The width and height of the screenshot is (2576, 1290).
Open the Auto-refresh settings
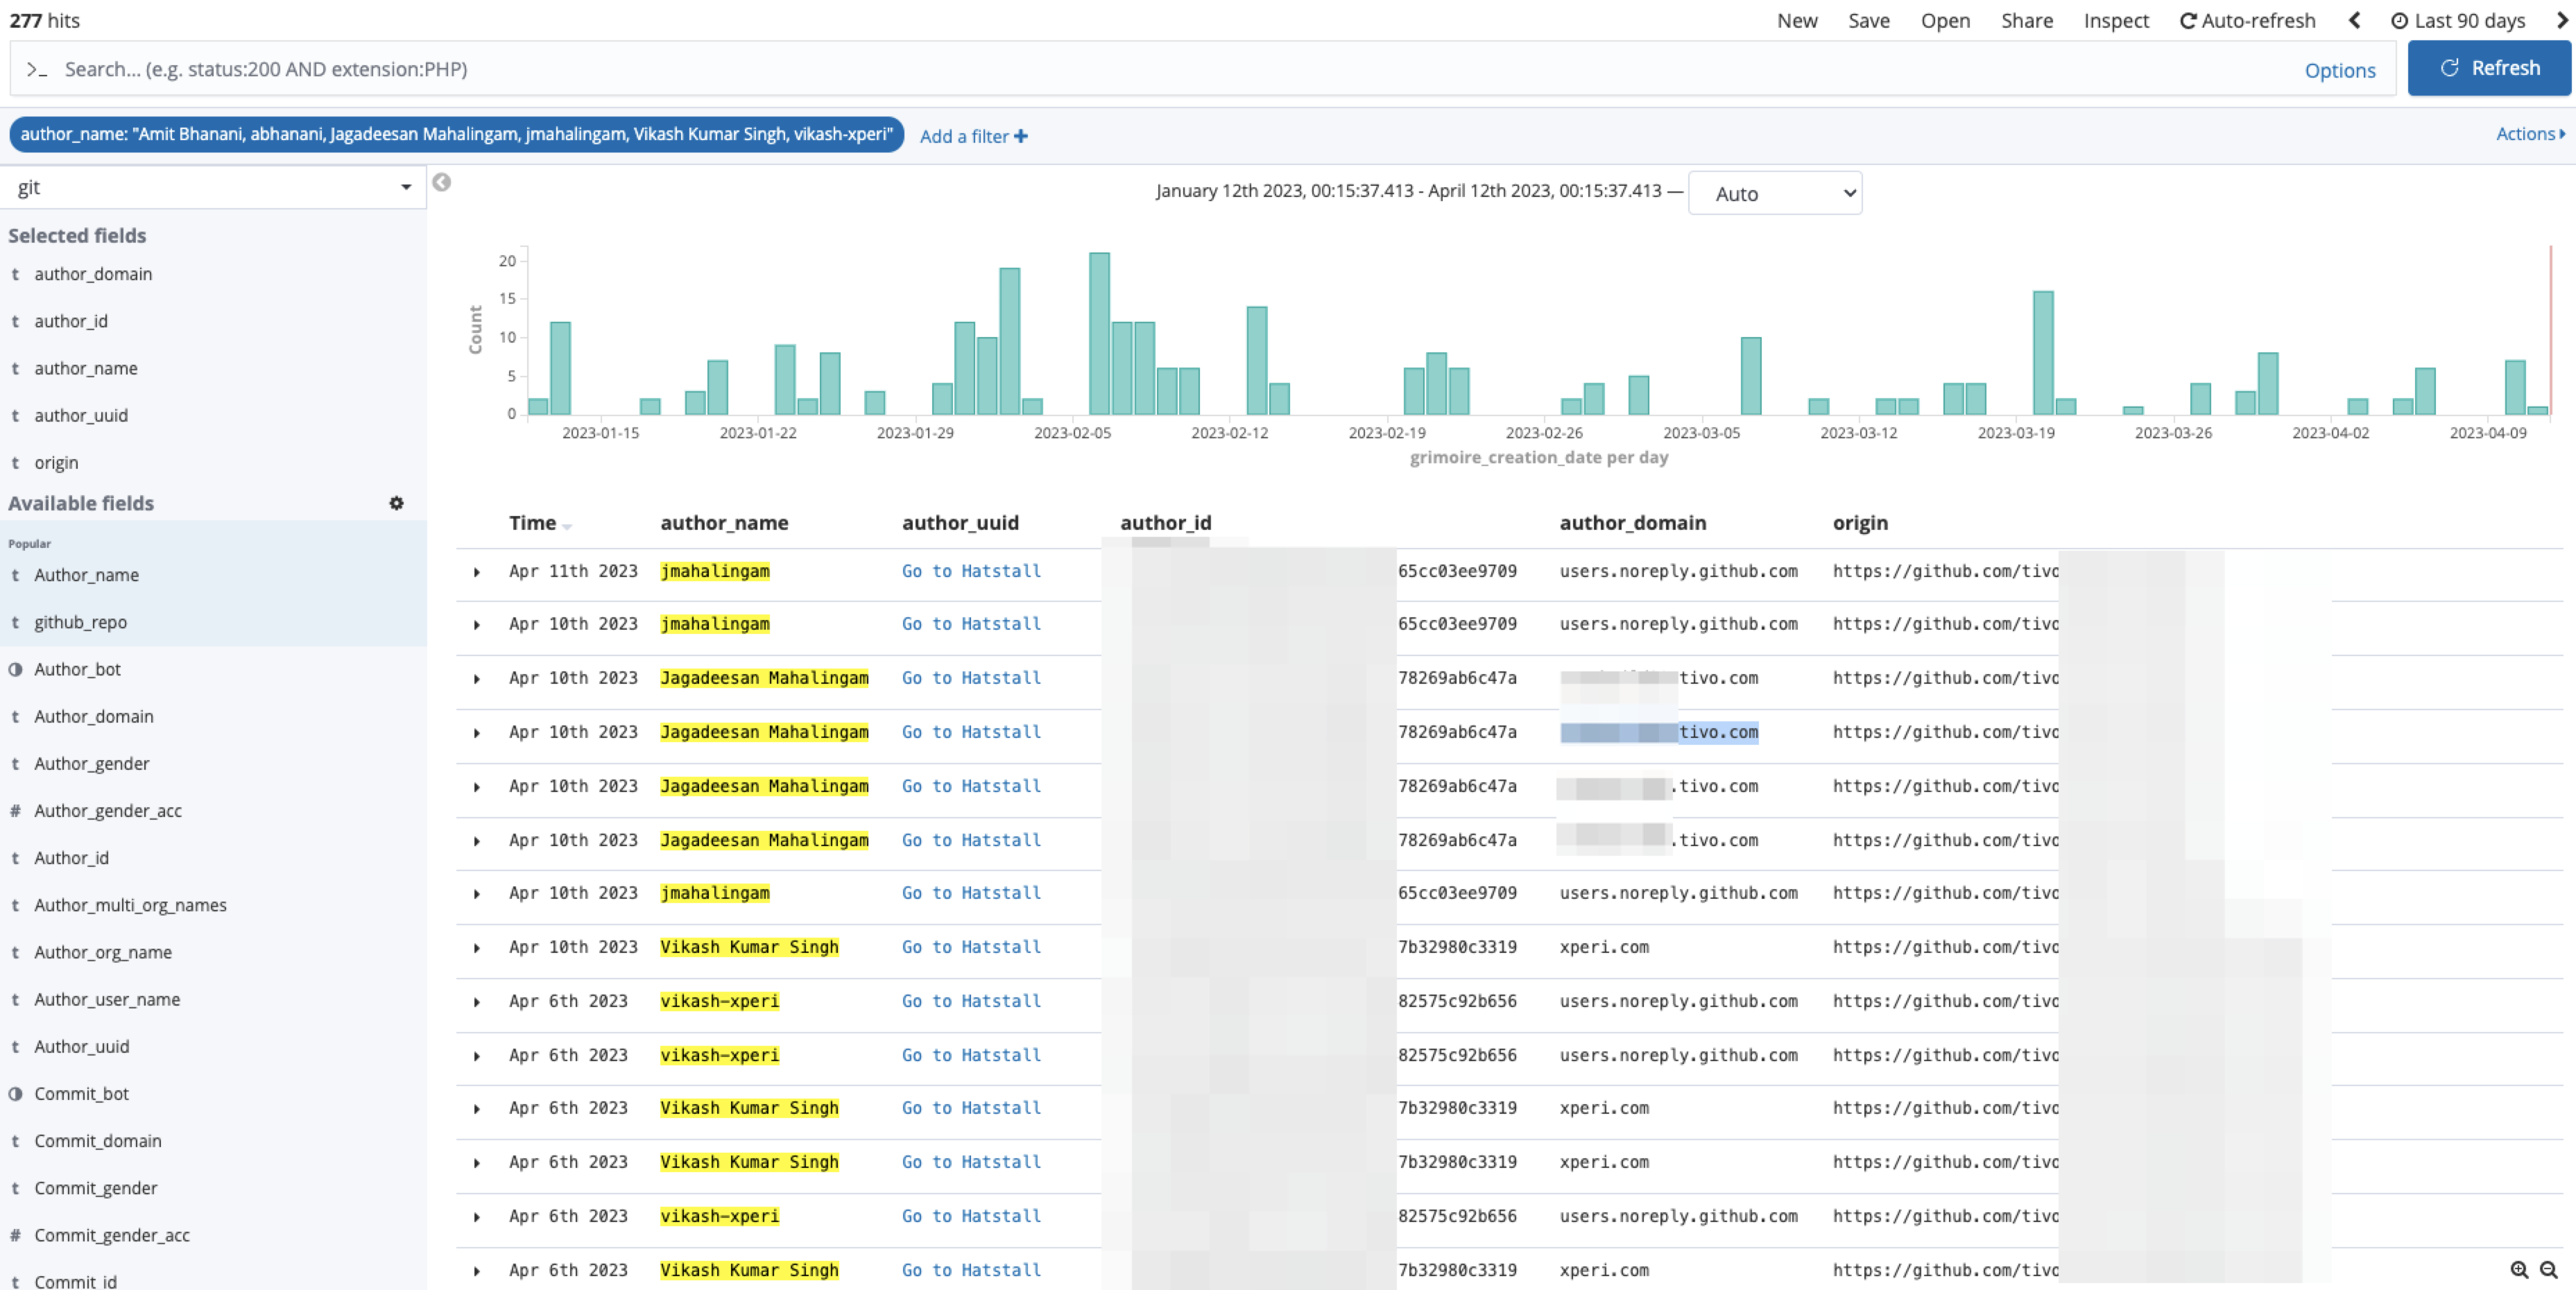(x=2247, y=20)
